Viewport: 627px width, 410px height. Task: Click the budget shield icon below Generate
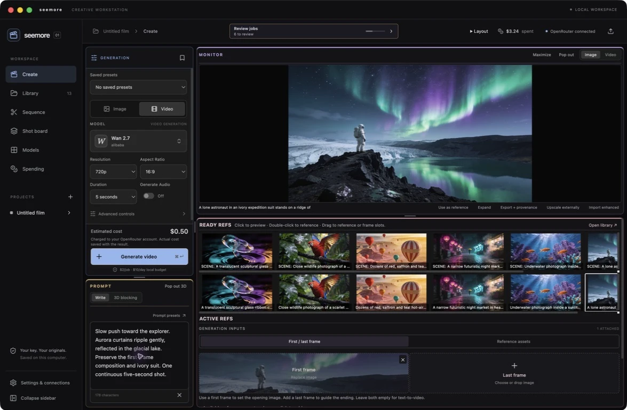[115, 270]
